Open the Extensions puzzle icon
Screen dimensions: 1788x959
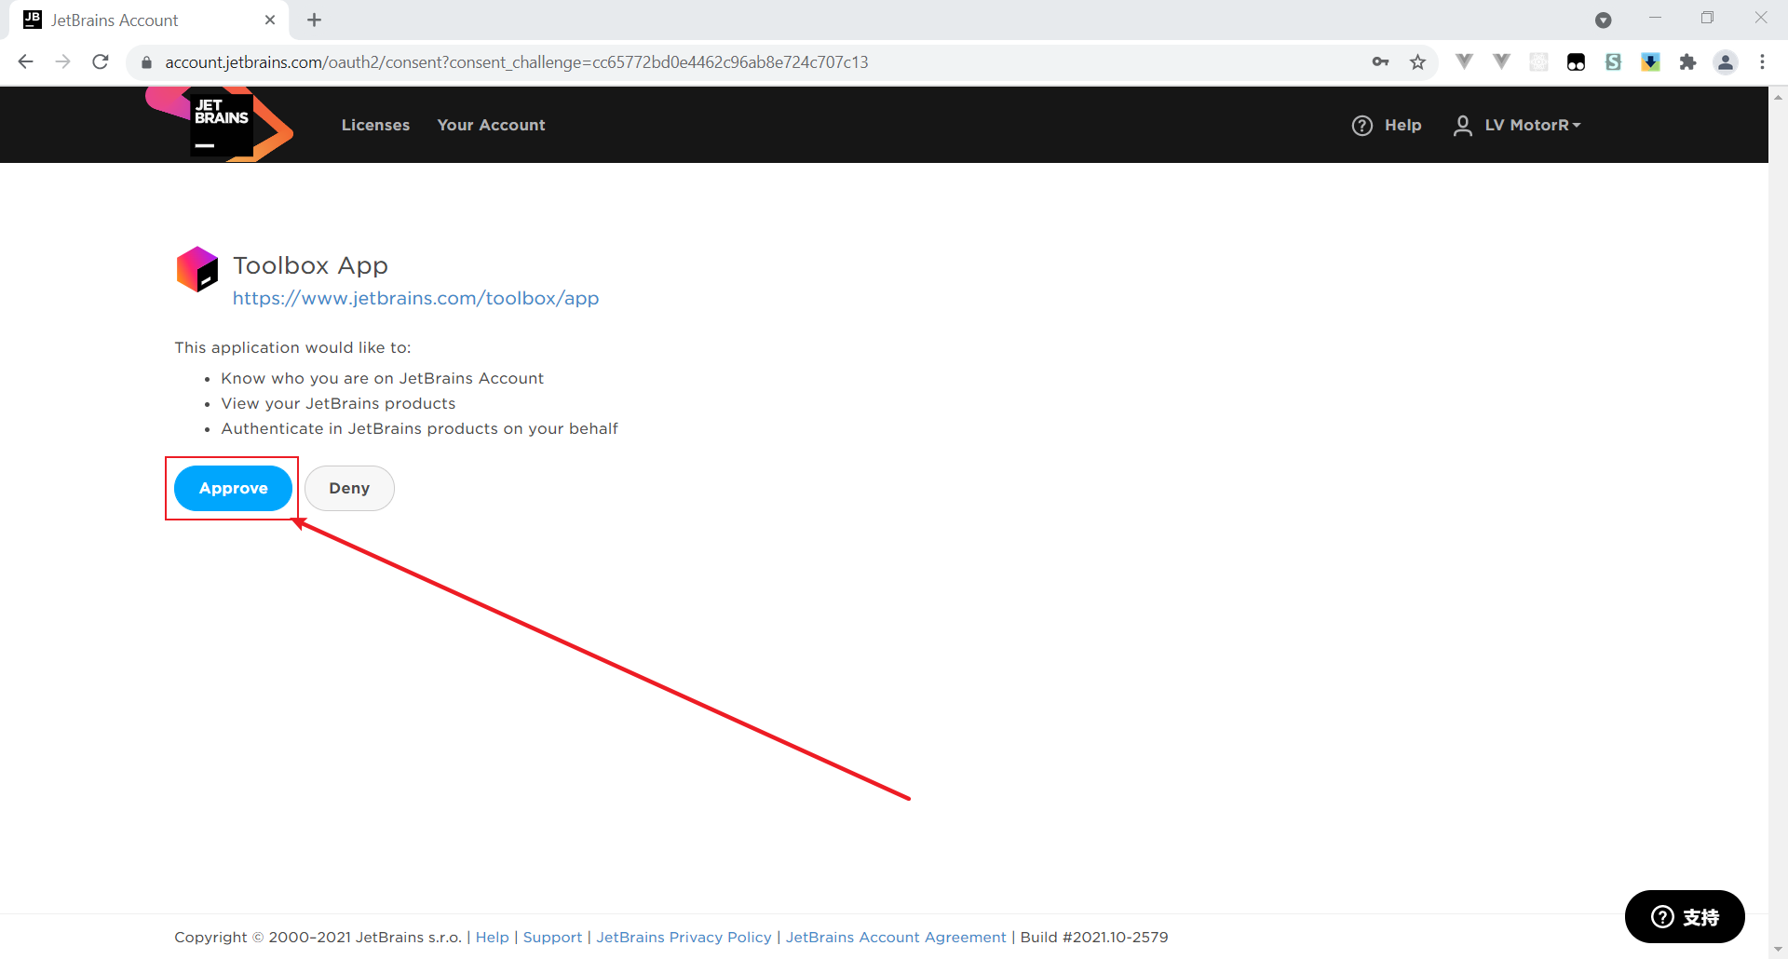pyautogui.click(x=1687, y=62)
